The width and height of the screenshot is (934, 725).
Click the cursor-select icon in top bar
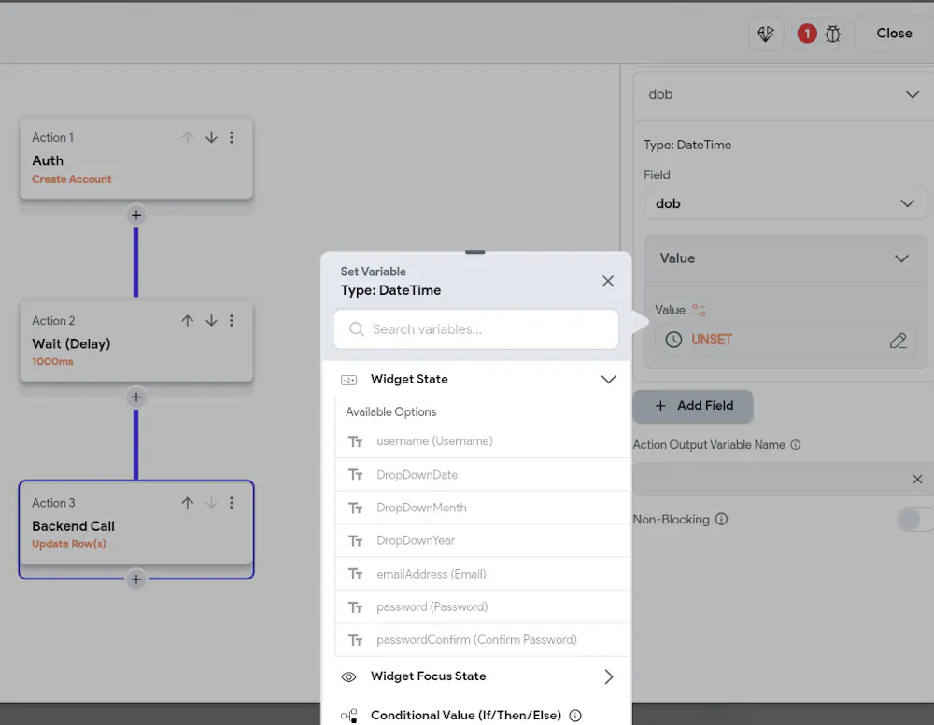coord(766,34)
